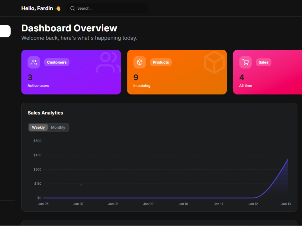The width and height of the screenshot is (302, 226).
Task: Click the $450 axis label
Action: (x=37, y=155)
